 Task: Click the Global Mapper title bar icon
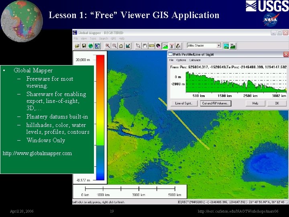(x=75, y=33)
